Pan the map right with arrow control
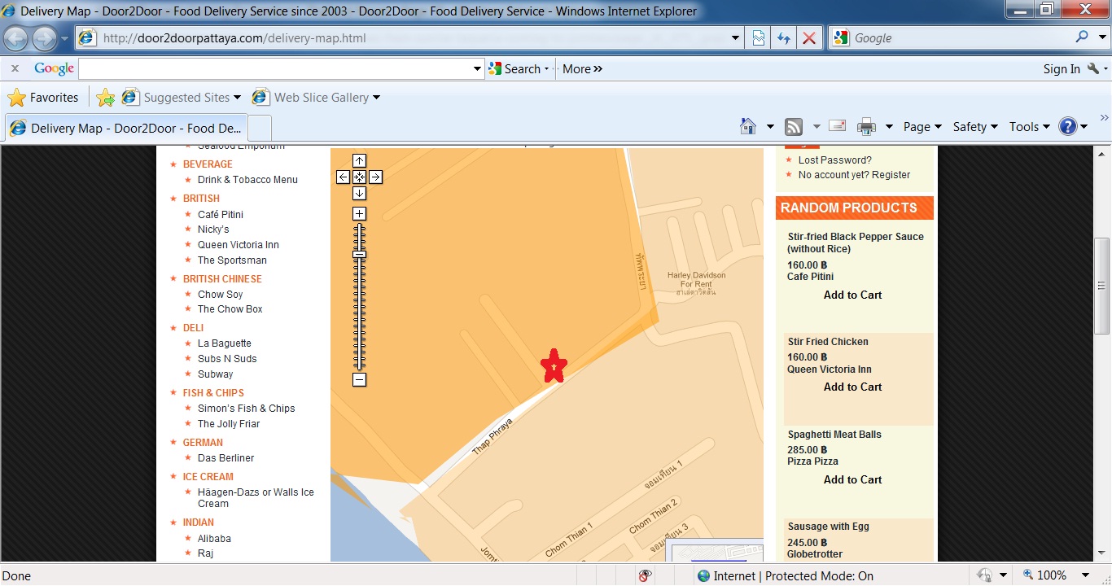Viewport: 1112px width, 586px height. pyautogui.click(x=375, y=177)
